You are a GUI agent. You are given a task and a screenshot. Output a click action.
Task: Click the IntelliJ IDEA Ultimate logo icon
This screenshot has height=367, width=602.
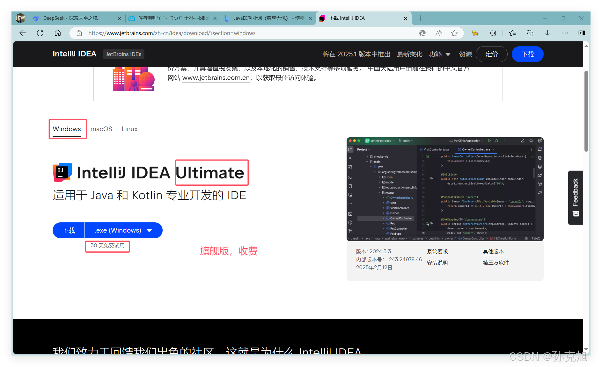(62, 172)
